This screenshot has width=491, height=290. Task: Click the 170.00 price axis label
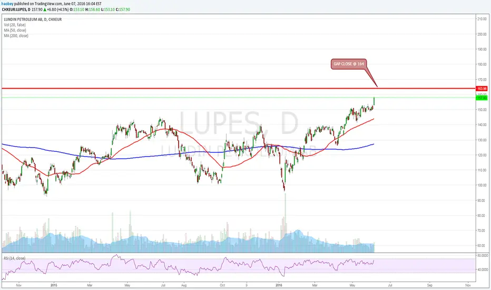(482, 80)
